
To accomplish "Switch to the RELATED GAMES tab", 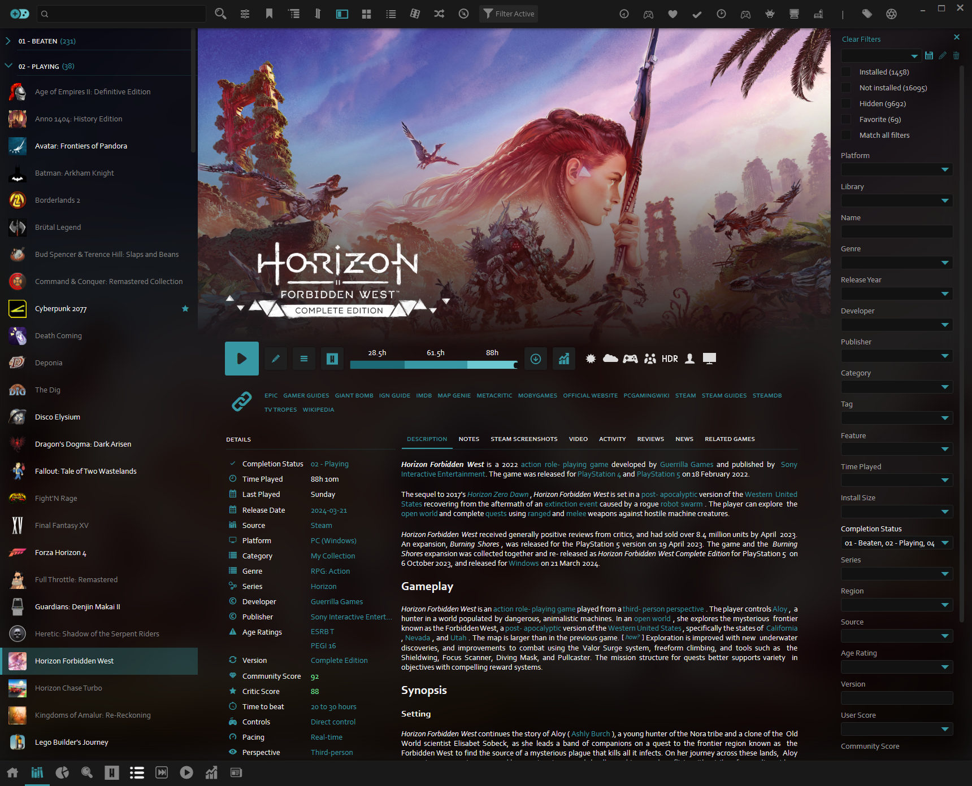I will [x=730, y=439].
